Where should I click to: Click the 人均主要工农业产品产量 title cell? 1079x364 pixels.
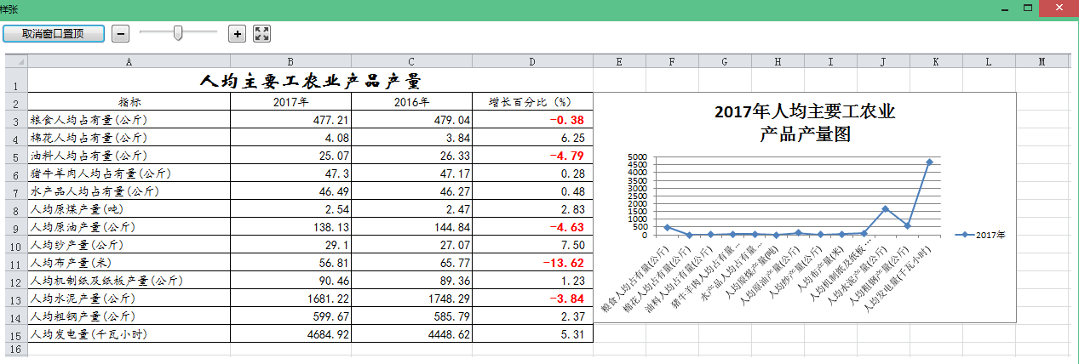310,82
